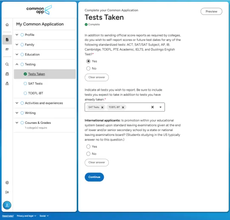Open the Family section
The height and width of the screenshot is (220, 230).
(x=29, y=45)
